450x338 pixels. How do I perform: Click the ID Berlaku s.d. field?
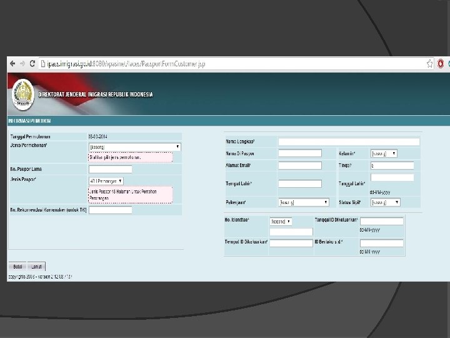[x=382, y=243]
